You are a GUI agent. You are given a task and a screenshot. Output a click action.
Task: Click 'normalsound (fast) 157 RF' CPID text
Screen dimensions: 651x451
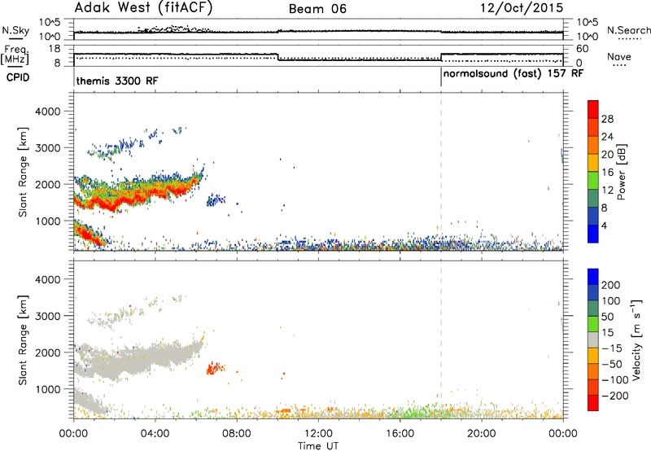pyautogui.click(x=513, y=73)
